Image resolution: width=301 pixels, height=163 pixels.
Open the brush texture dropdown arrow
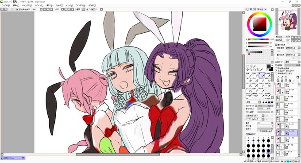(x=263, y=119)
